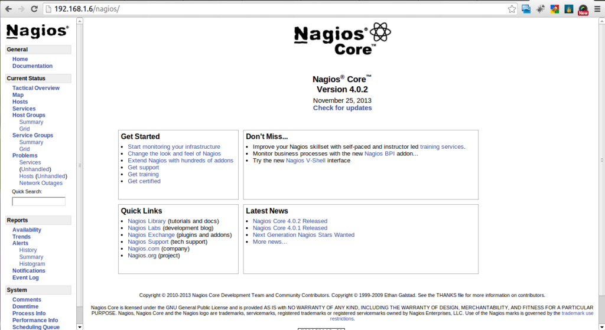The width and height of the screenshot is (605, 330).
Task: Go back with the browser back arrow
Action: tap(8, 9)
